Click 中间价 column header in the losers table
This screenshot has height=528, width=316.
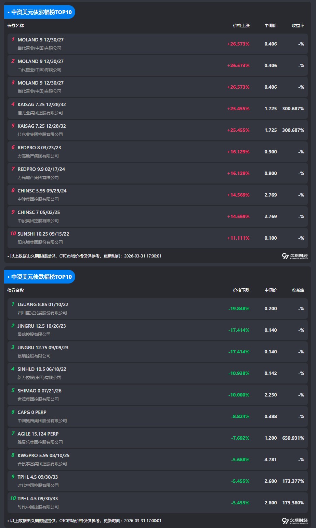click(x=271, y=290)
